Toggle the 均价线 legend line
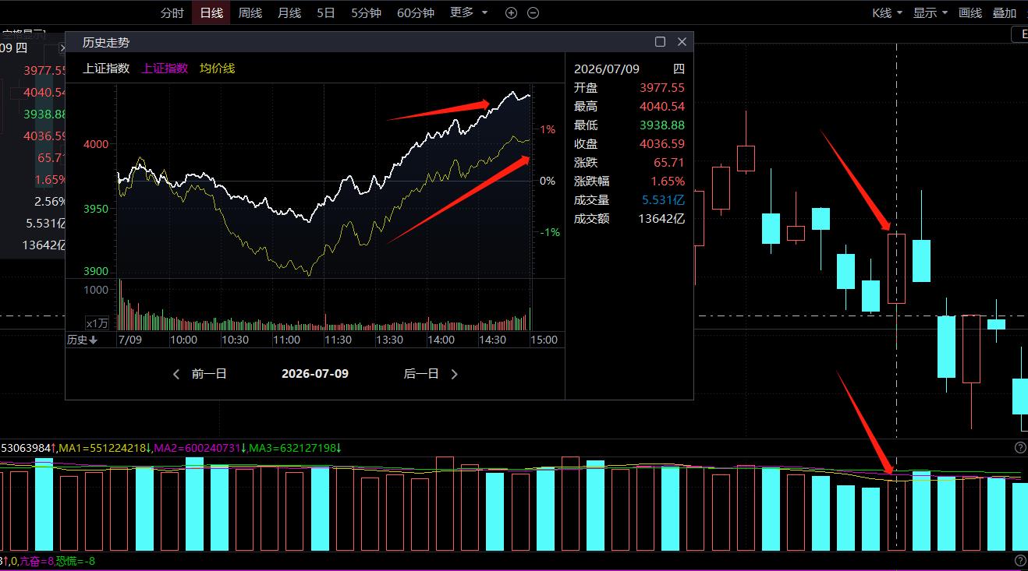 217,68
